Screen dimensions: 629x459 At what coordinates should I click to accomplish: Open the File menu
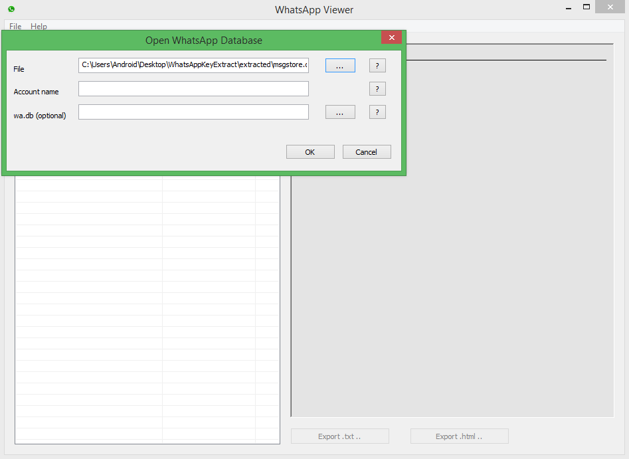click(x=15, y=26)
